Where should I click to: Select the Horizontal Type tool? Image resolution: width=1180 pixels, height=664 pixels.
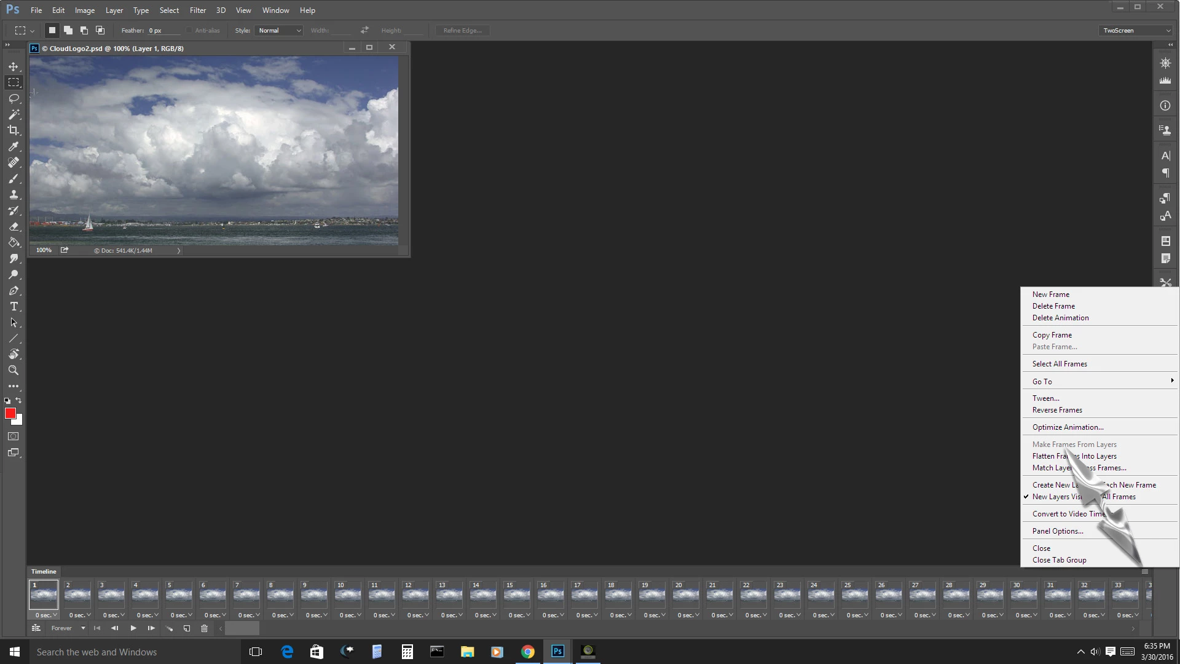(14, 306)
